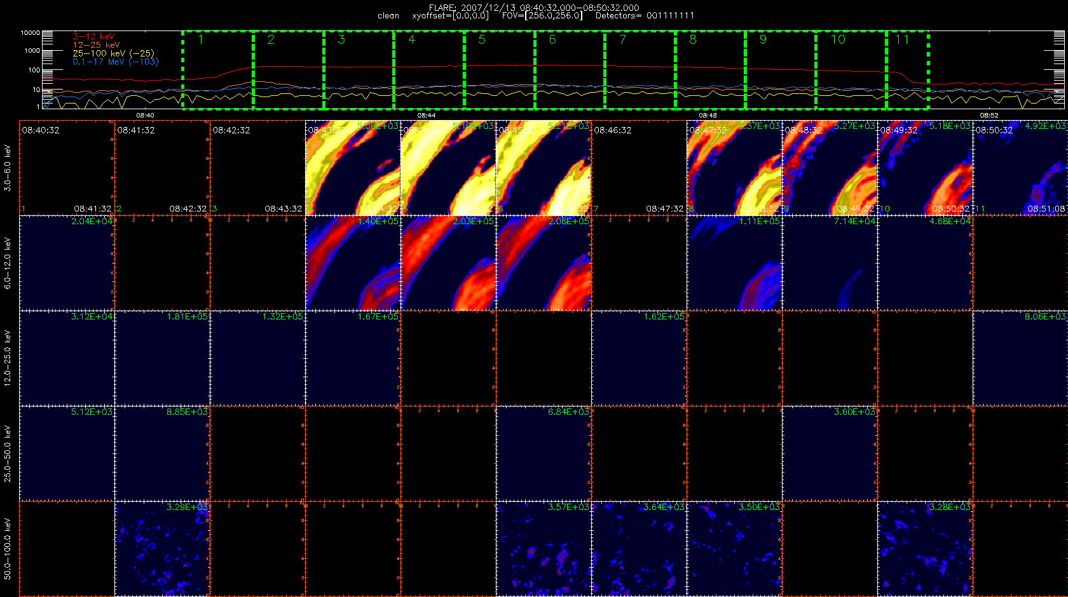
Task: Open the 50.0-100.0 keV image labeled 3.57E+03
Action: (544, 549)
